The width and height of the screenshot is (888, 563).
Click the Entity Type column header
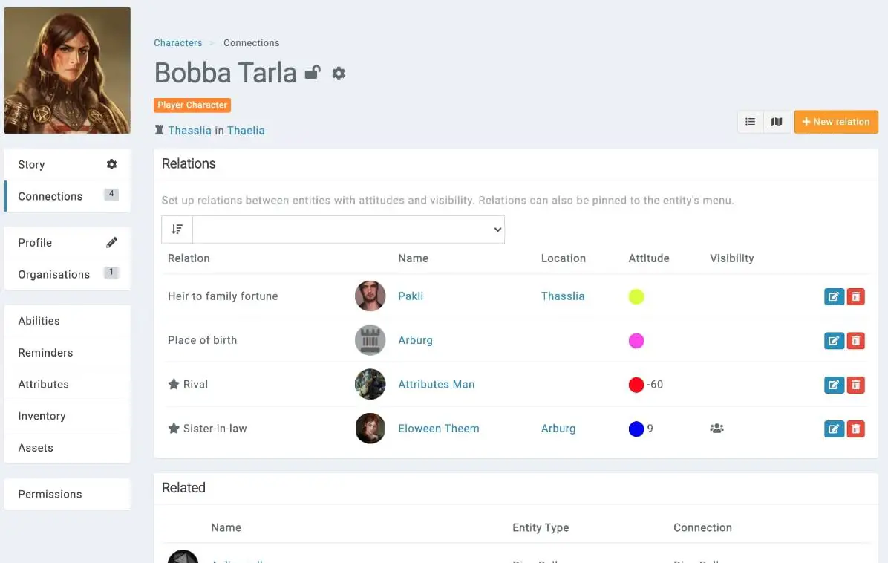click(541, 527)
